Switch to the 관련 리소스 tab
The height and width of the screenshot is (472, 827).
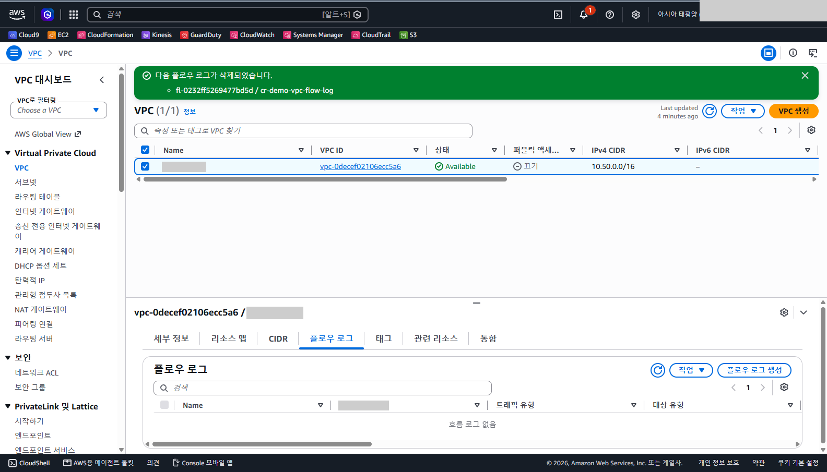(436, 338)
